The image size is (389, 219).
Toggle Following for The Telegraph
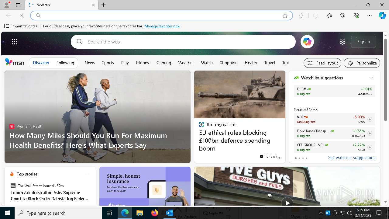pyautogui.click(x=270, y=156)
